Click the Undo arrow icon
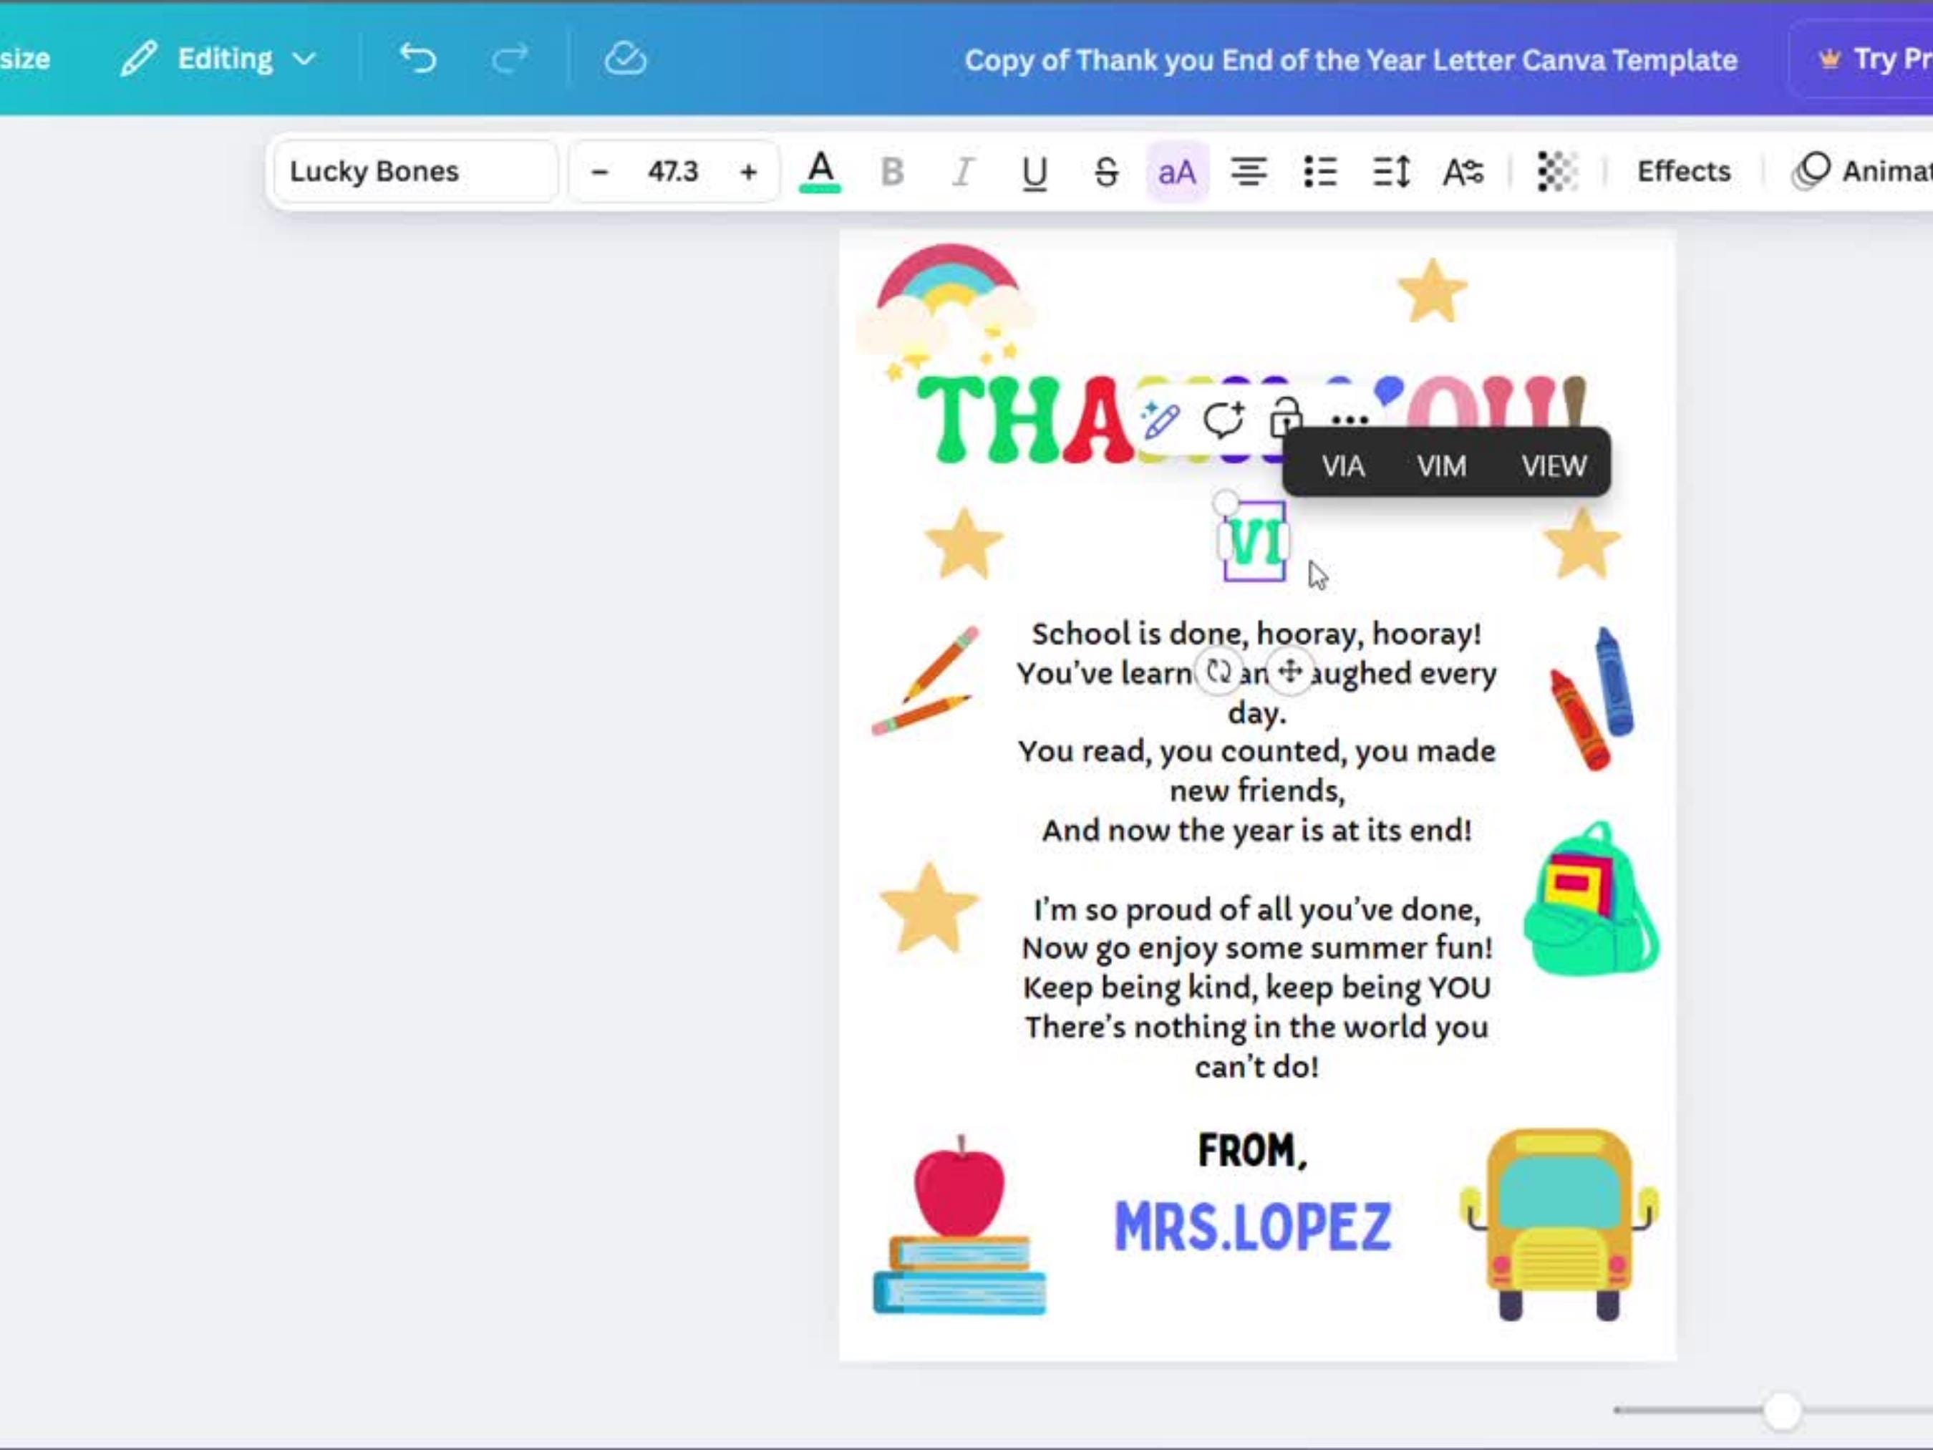This screenshot has width=1933, height=1450. tap(417, 59)
